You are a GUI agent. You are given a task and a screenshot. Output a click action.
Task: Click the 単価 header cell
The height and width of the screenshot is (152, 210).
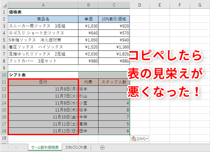coord(88,19)
